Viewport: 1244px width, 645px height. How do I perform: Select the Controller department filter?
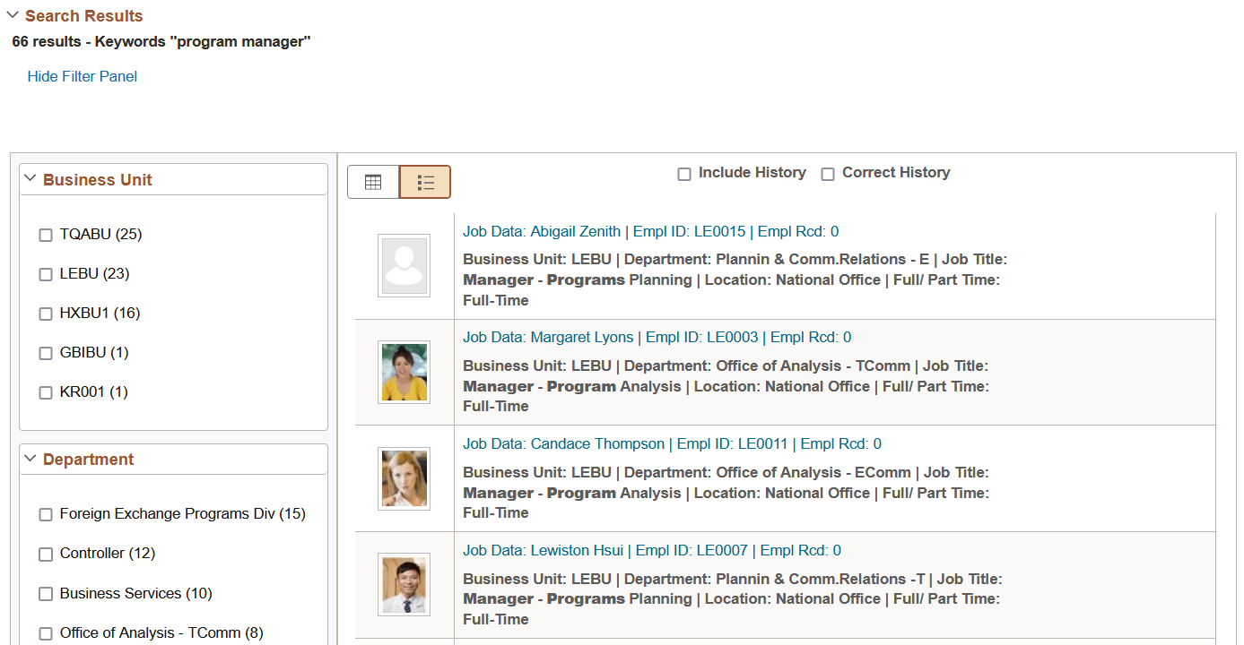[46, 554]
